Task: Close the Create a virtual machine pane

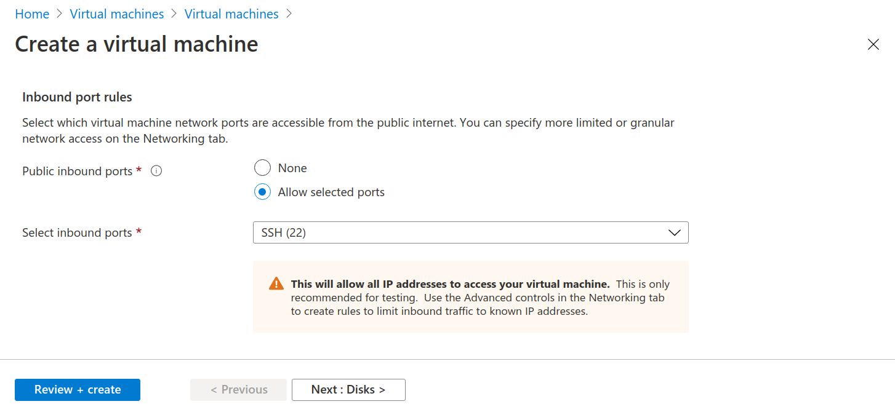Action: tap(873, 44)
